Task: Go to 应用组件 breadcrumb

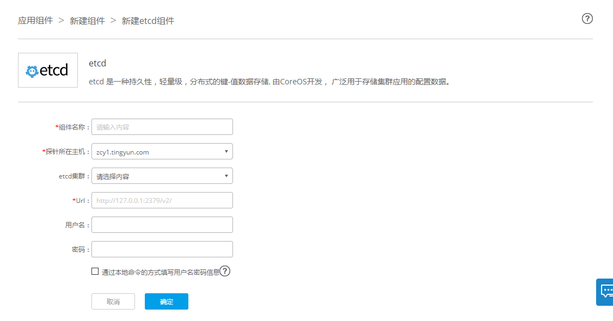Action: click(x=35, y=21)
